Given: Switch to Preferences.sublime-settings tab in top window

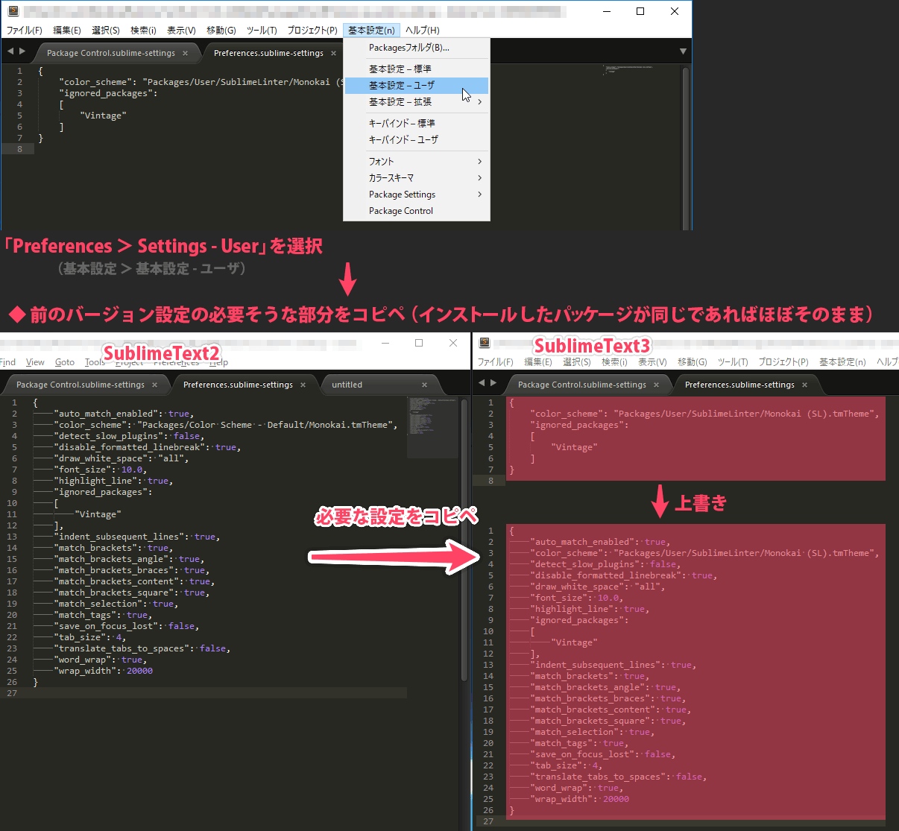Looking at the screenshot, I should tap(268, 53).
